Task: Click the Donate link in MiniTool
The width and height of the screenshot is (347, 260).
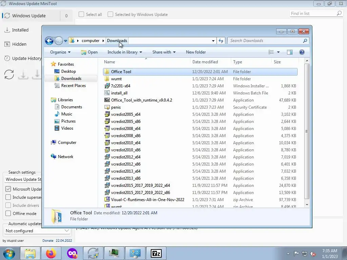Action: pyautogui.click(x=48, y=241)
